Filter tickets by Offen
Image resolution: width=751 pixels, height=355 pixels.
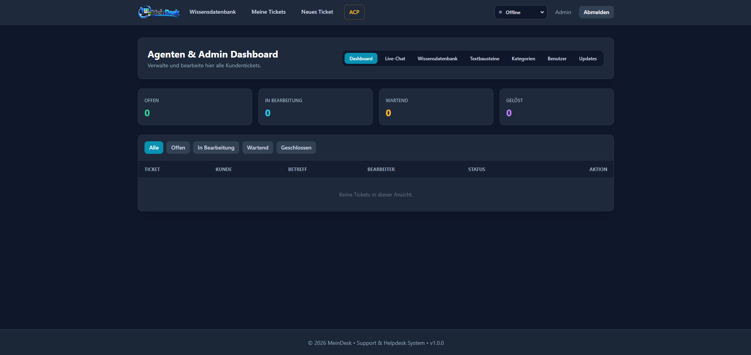(178, 148)
